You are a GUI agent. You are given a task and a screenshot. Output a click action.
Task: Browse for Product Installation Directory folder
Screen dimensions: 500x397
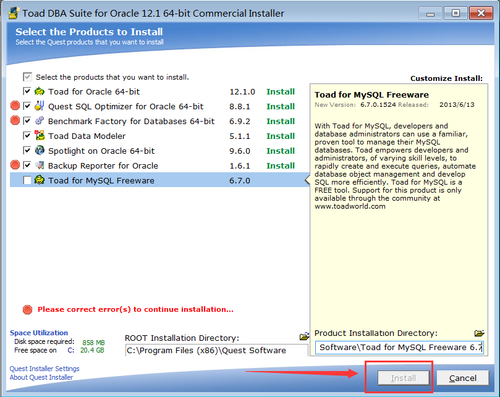[479, 333]
